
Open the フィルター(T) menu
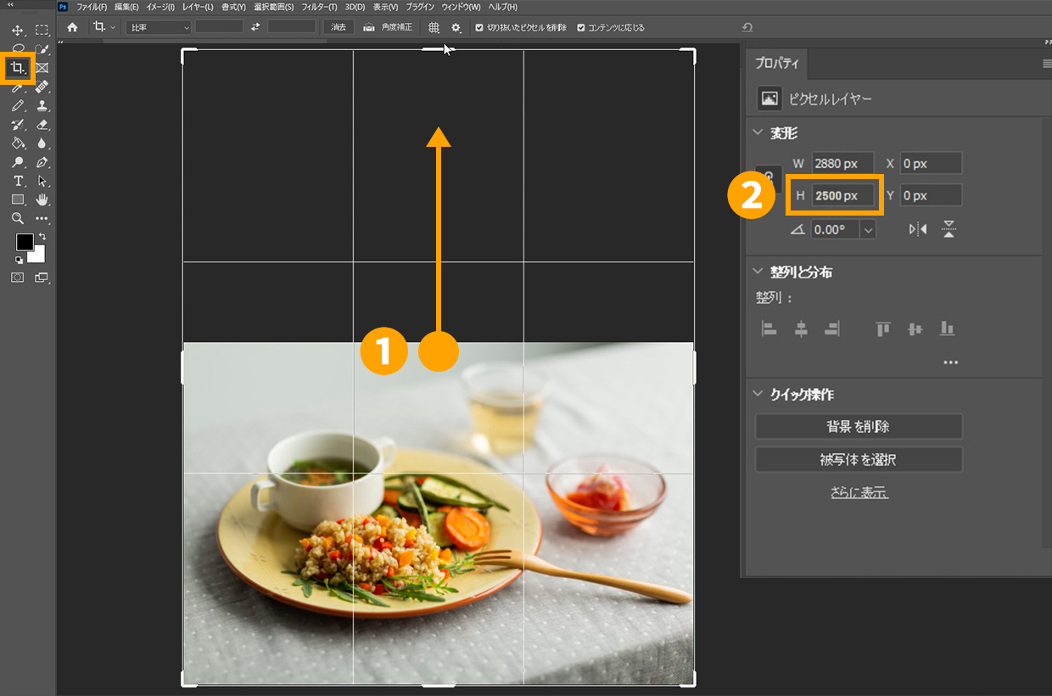pyautogui.click(x=320, y=7)
